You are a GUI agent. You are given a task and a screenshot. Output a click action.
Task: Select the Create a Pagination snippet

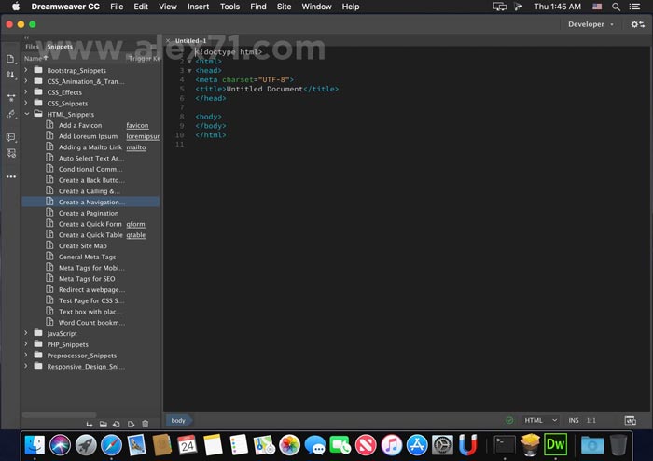click(90, 213)
